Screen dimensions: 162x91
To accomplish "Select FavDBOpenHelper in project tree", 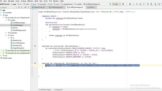I will point(18,23).
